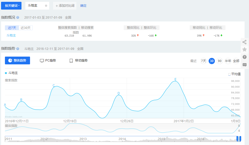Expand the 按关键词 dropdown
The height and width of the screenshot is (145, 249).
[x=12, y=5]
